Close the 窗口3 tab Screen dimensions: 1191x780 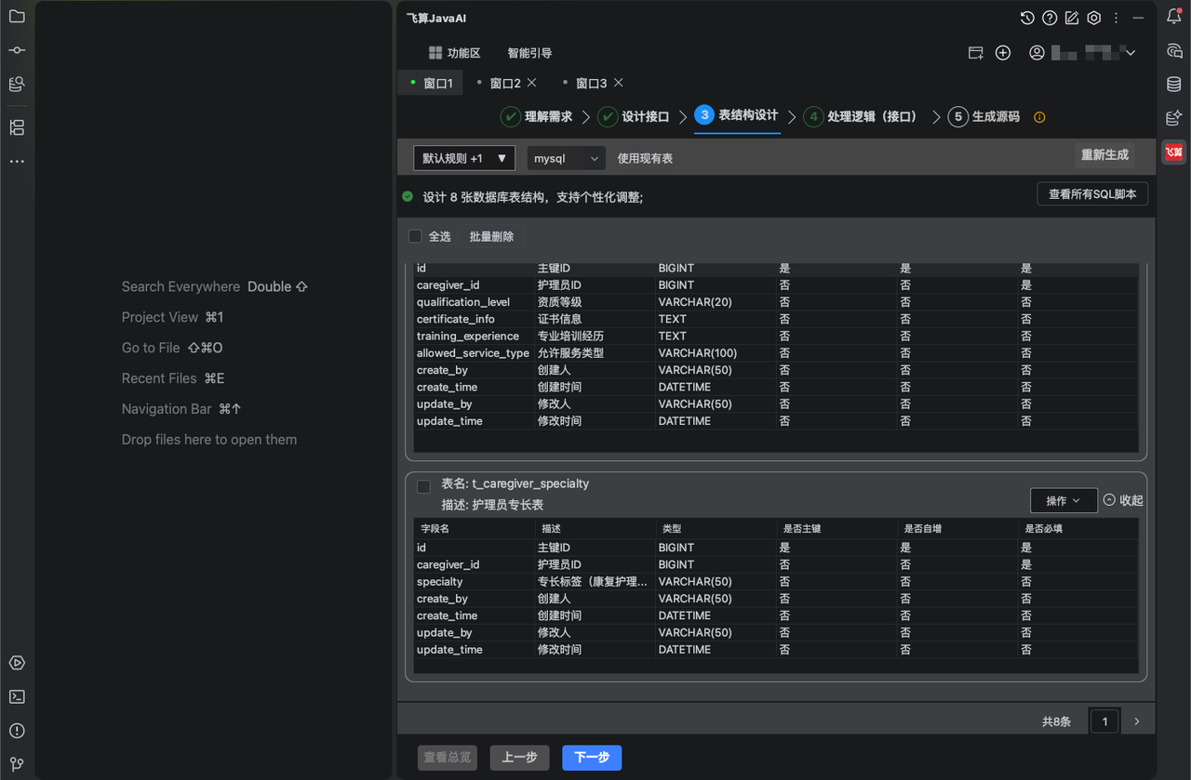click(x=619, y=83)
